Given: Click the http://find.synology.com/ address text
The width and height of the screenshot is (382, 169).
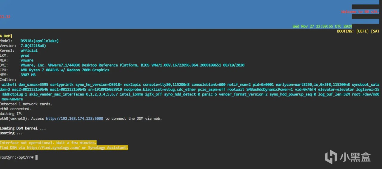Looking at the screenshot, I should pyautogui.click(x=53, y=148).
